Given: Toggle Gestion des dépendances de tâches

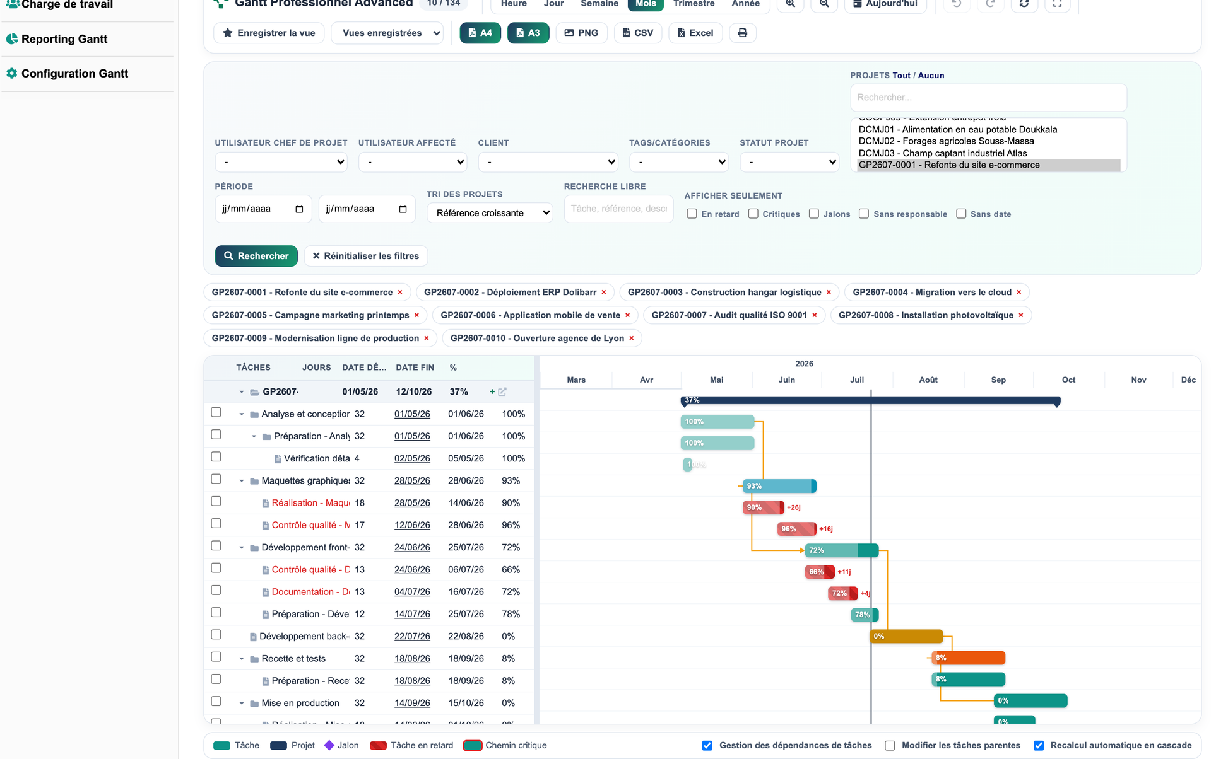Looking at the screenshot, I should point(707,746).
